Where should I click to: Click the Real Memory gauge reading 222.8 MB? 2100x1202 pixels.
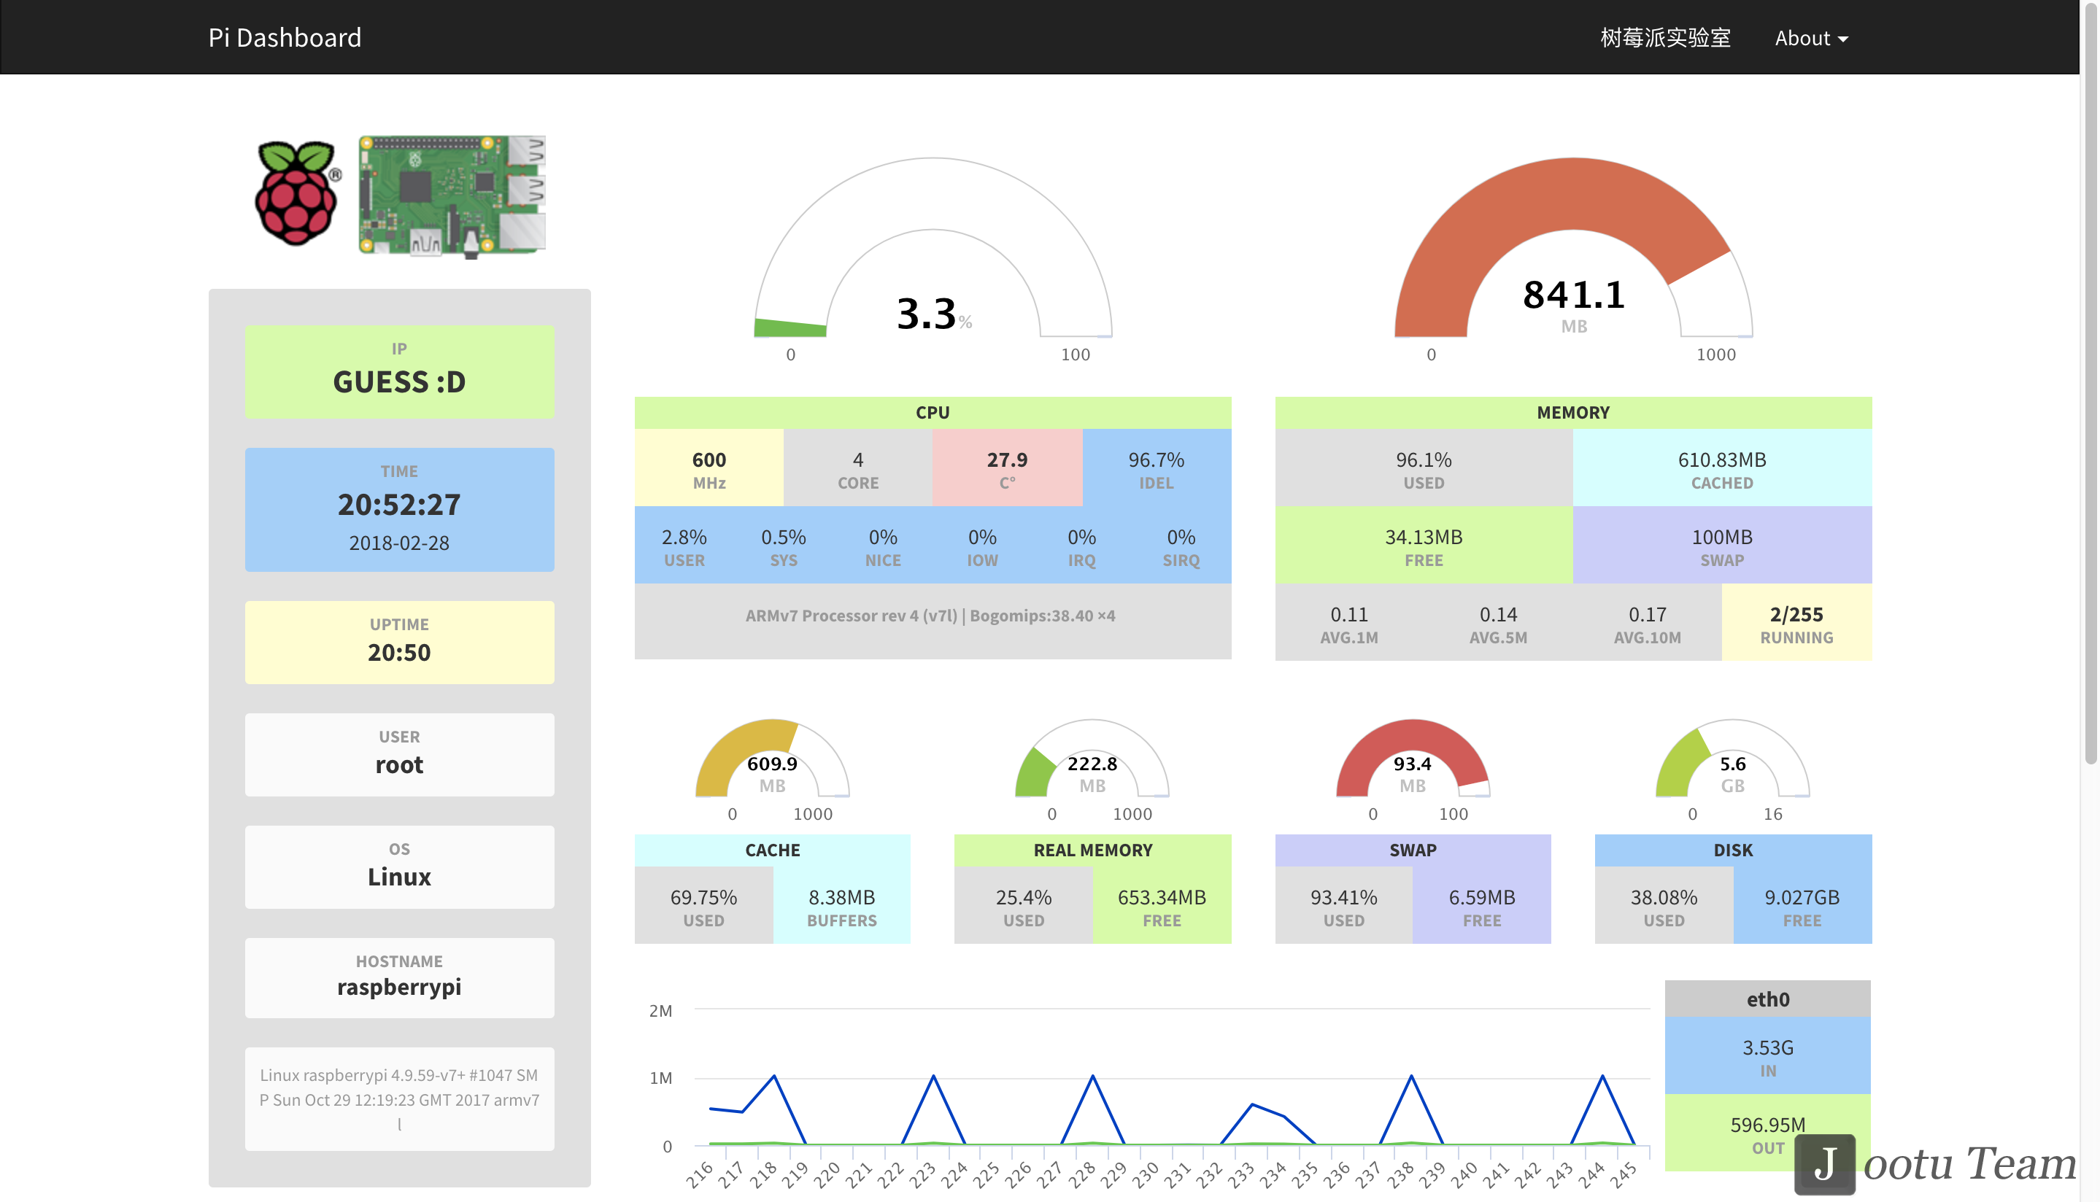coord(1092,764)
